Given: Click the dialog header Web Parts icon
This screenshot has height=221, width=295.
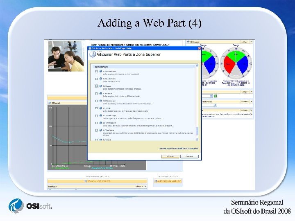Looking at the screenshot, I should [x=92, y=54].
